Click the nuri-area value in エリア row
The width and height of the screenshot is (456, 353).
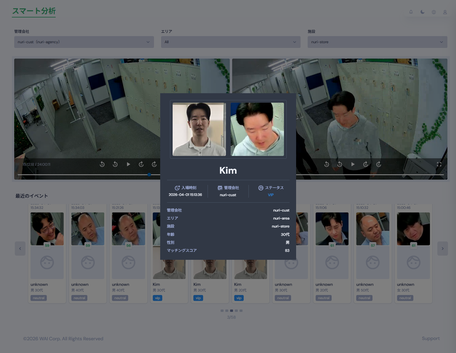(281, 218)
